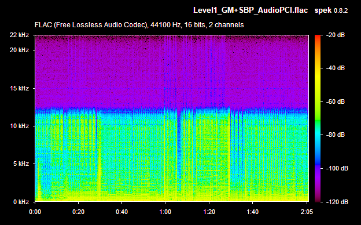
Task: Click the 1:40 time axis marker
Action: tap(253, 212)
